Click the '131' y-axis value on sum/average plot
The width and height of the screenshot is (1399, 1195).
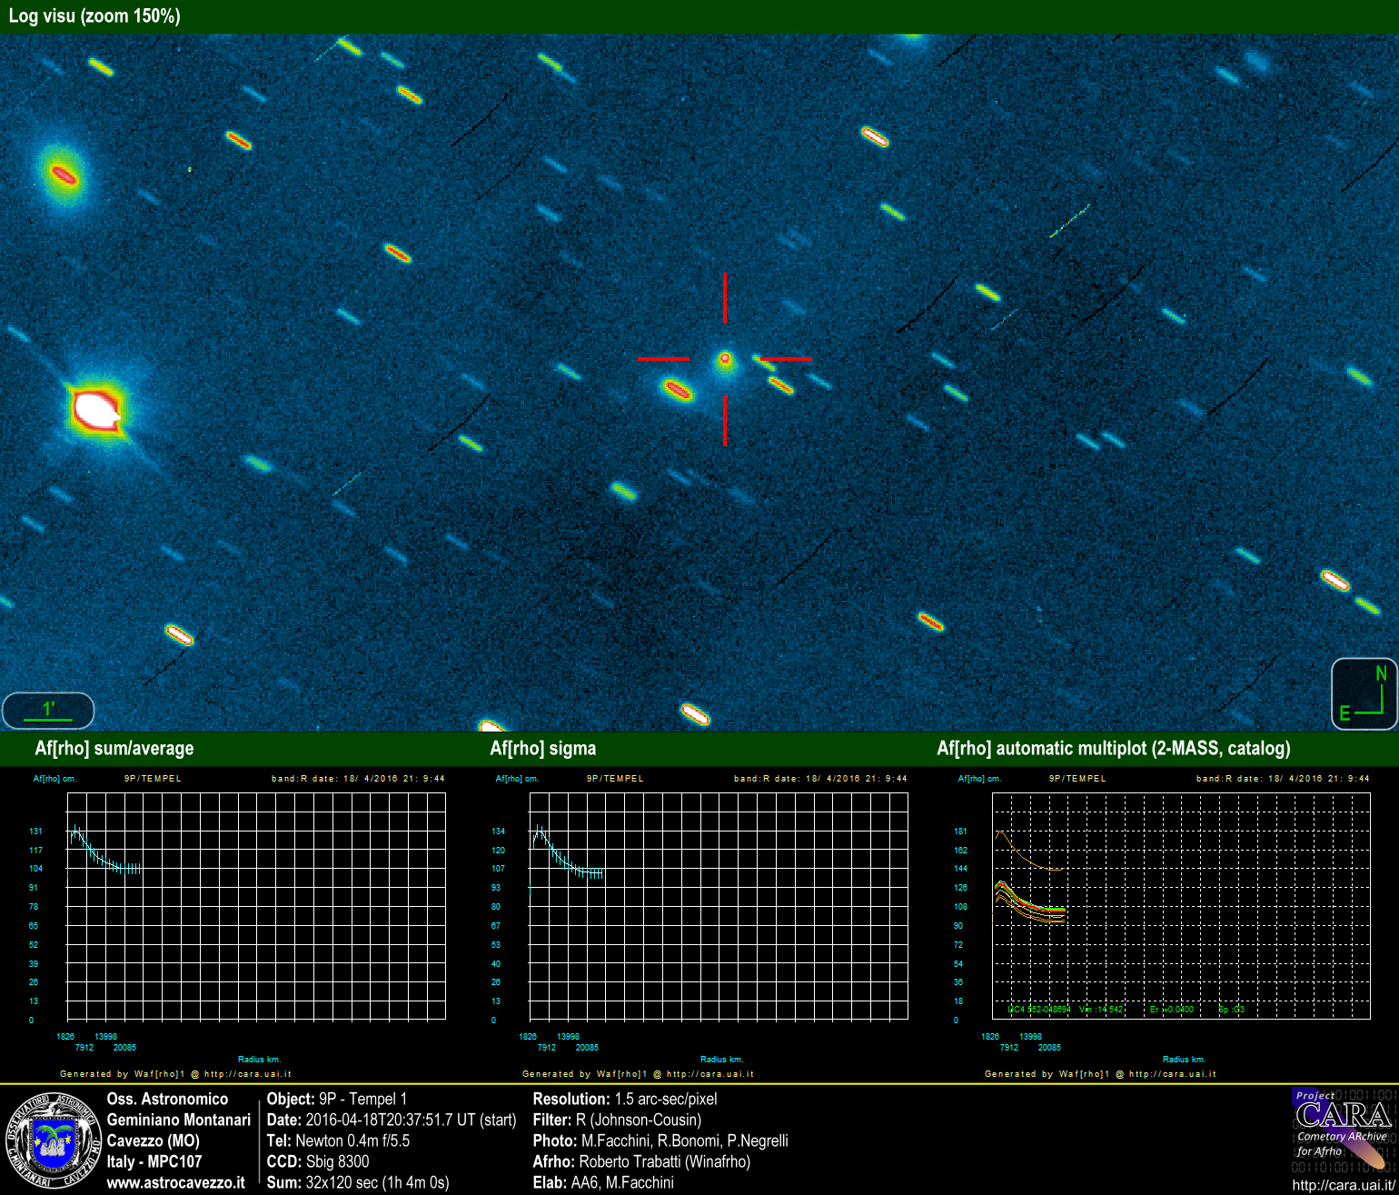(x=35, y=832)
